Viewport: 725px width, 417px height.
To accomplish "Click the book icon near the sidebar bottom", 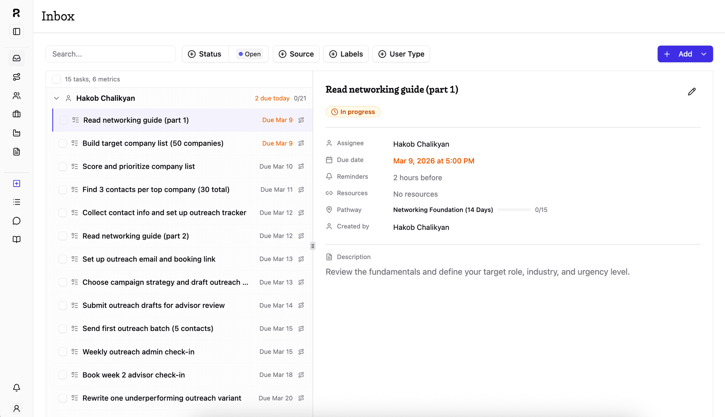I will click(16, 239).
